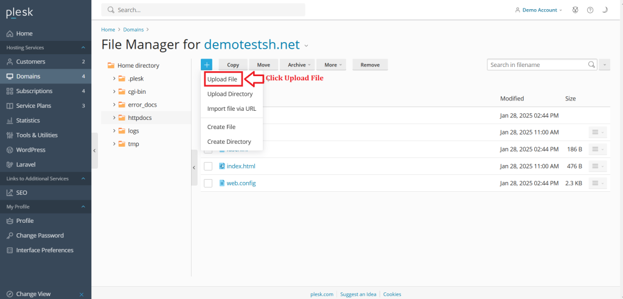
Task: Open row menu for web.config
Action: pos(597,183)
